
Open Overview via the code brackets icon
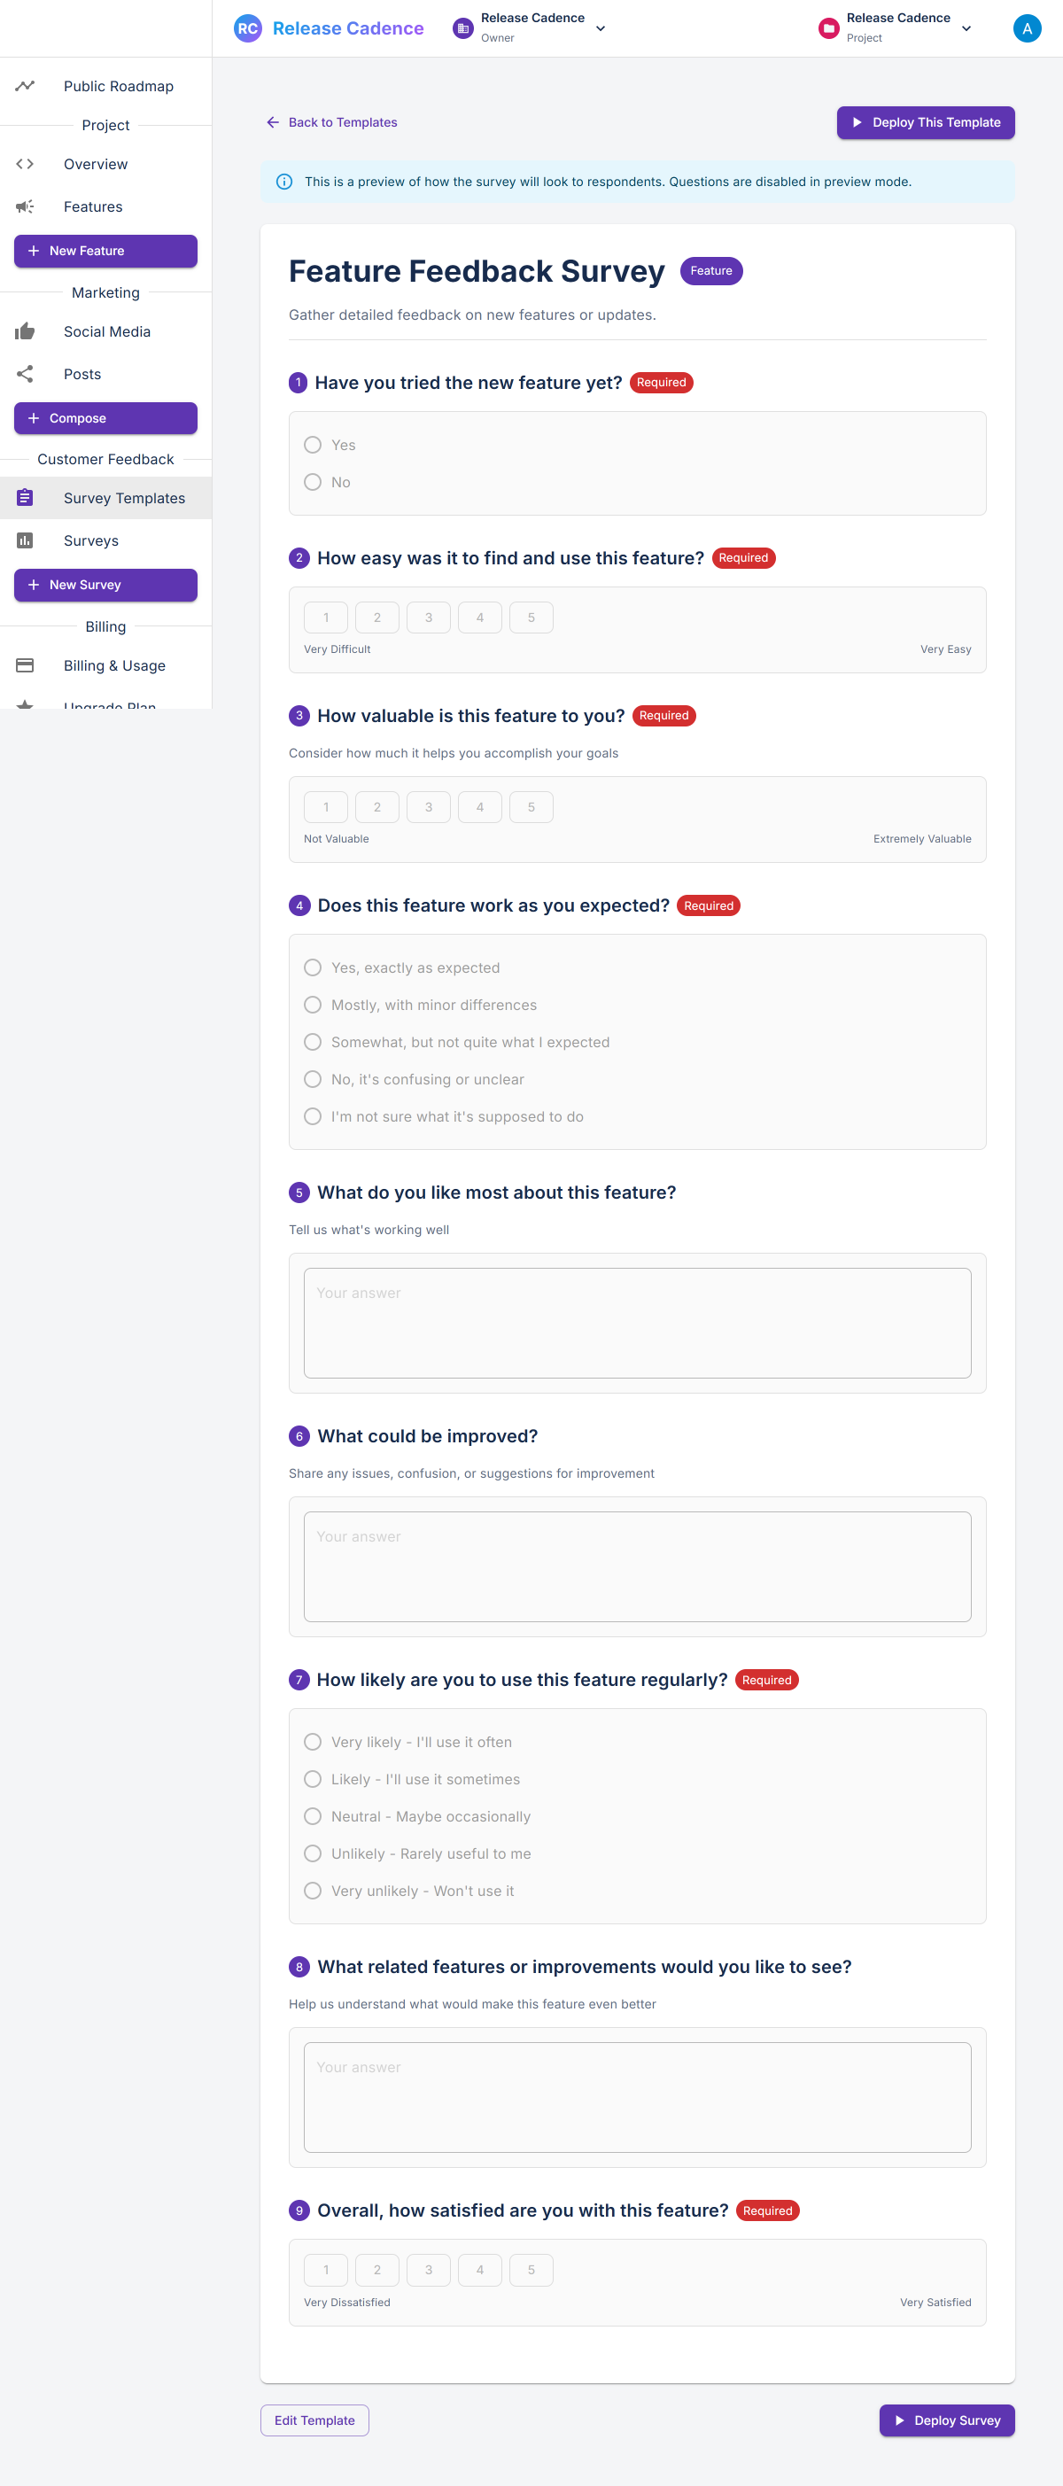click(25, 164)
